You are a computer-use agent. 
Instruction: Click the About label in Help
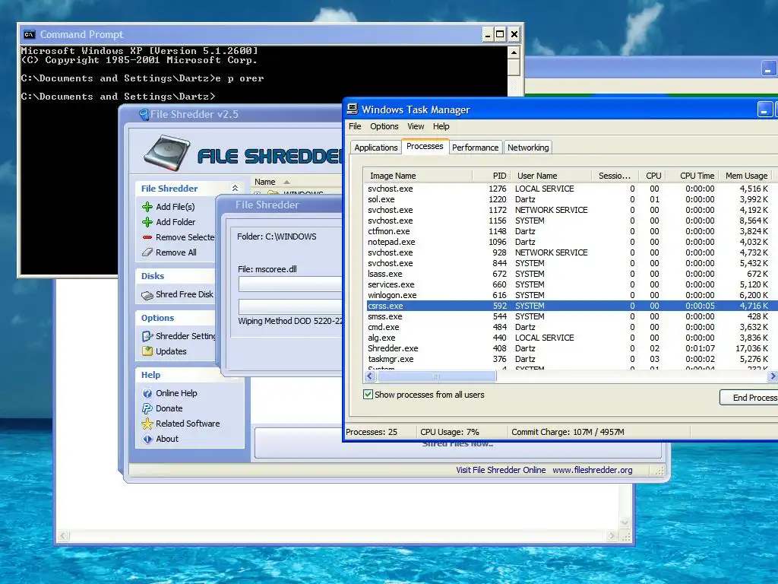click(167, 439)
